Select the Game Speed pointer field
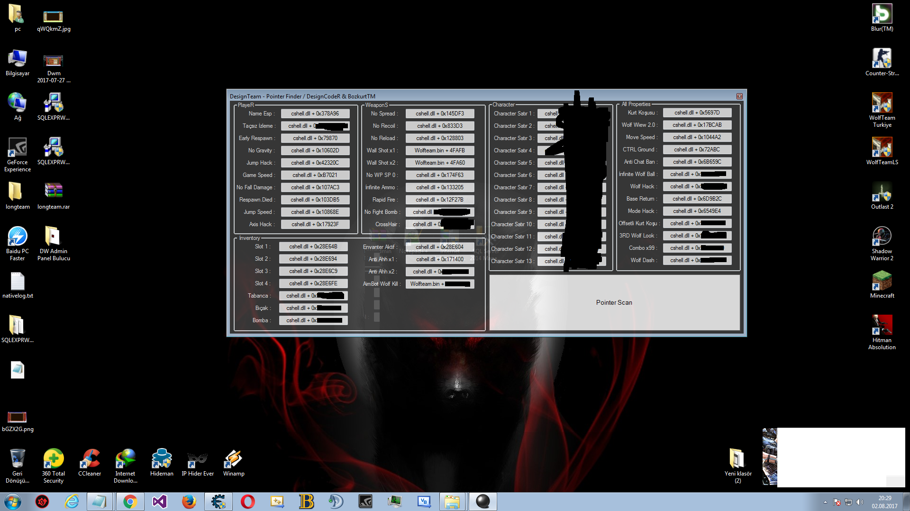Screen dimensions: 910x511 tap(315, 175)
